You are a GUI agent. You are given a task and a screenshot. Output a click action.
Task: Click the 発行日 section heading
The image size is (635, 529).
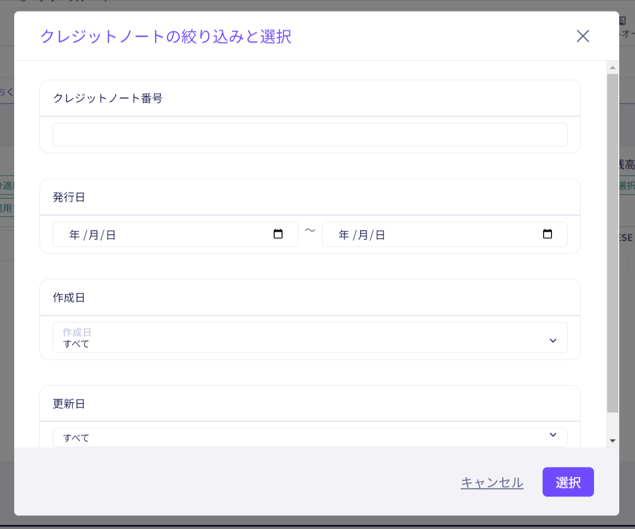click(69, 197)
